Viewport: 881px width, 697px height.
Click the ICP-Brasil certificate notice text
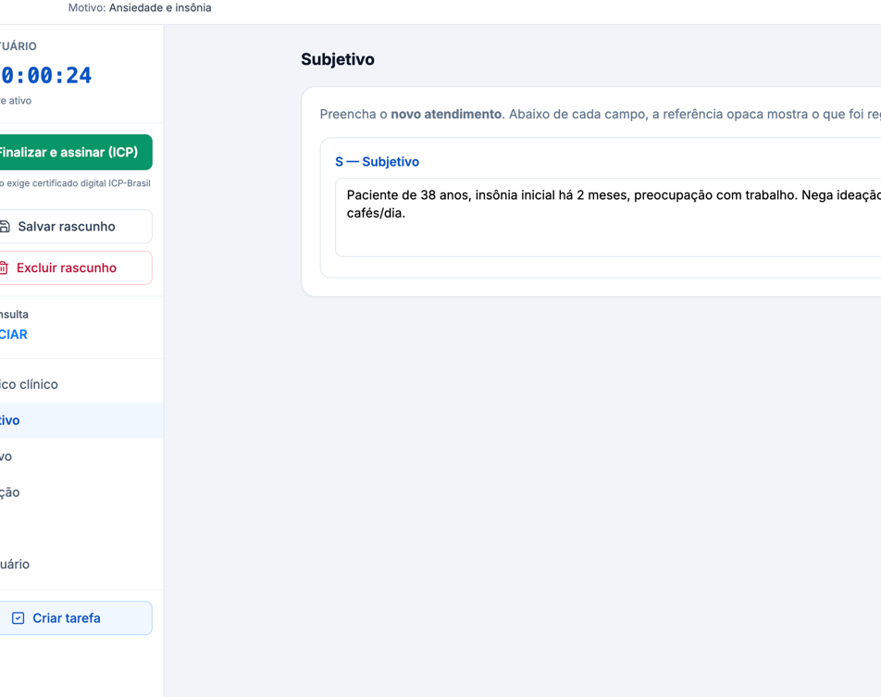point(75,183)
